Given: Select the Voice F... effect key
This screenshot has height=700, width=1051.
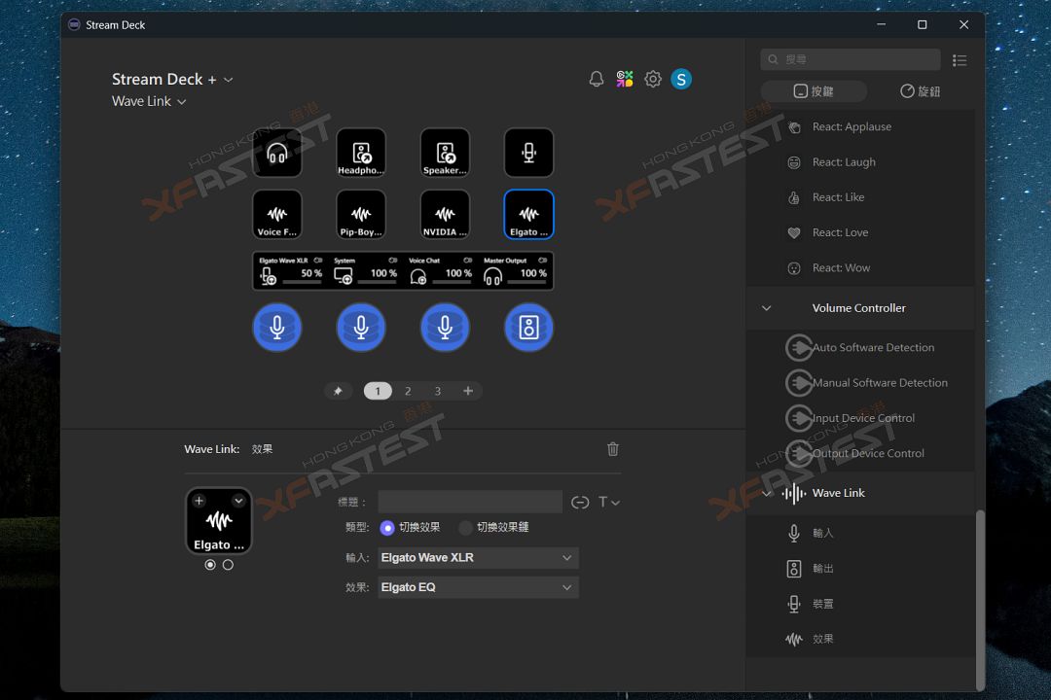Looking at the screenshot, I should click(276, 214).
